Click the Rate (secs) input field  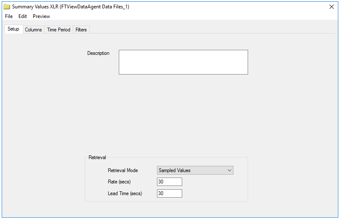169,182
